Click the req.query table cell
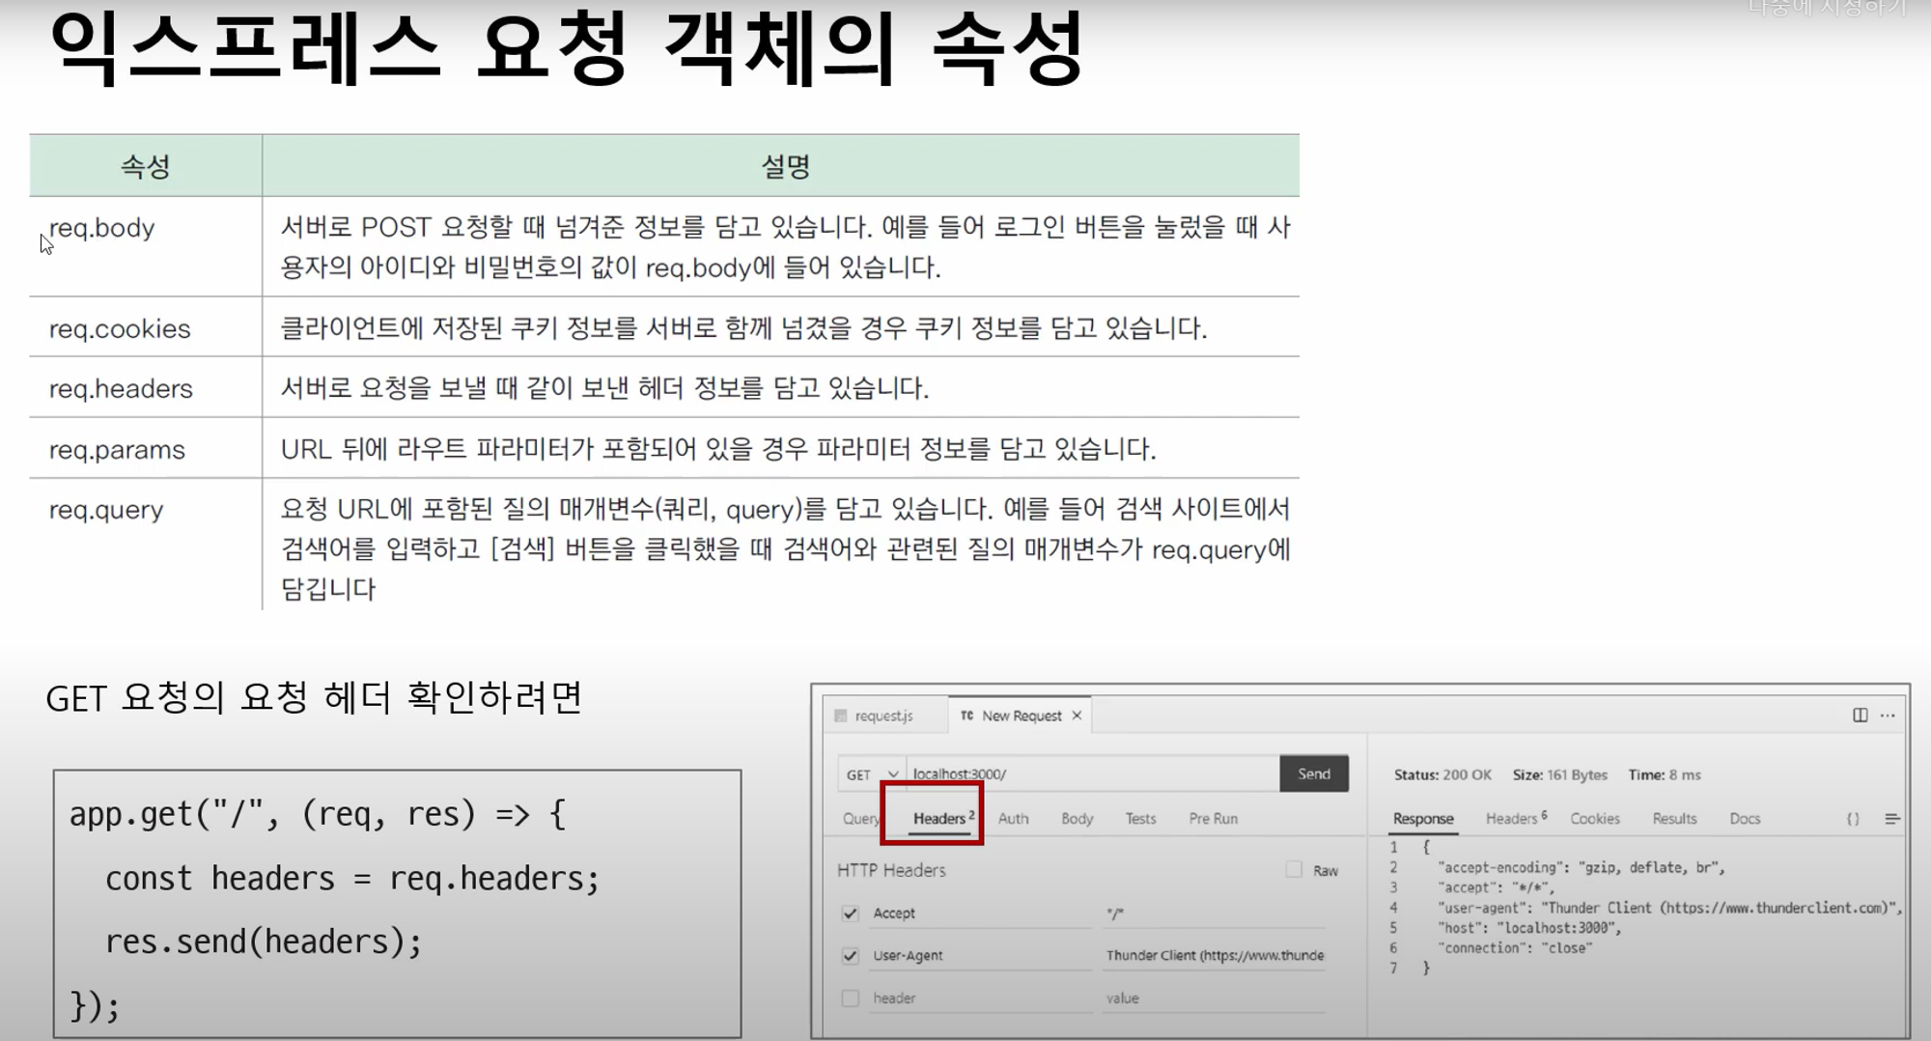 click(x=145, y=544)
